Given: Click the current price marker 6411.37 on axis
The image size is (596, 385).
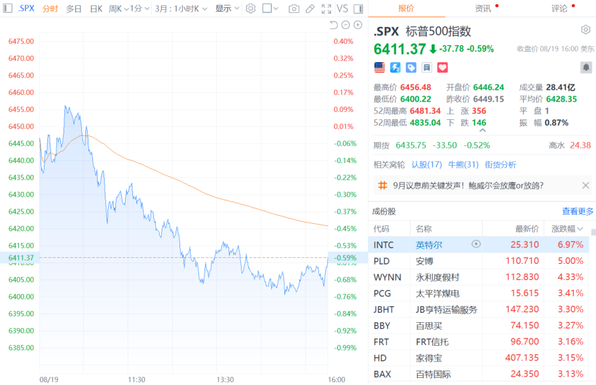Looking at the screenshot, I should click(20, 258).
